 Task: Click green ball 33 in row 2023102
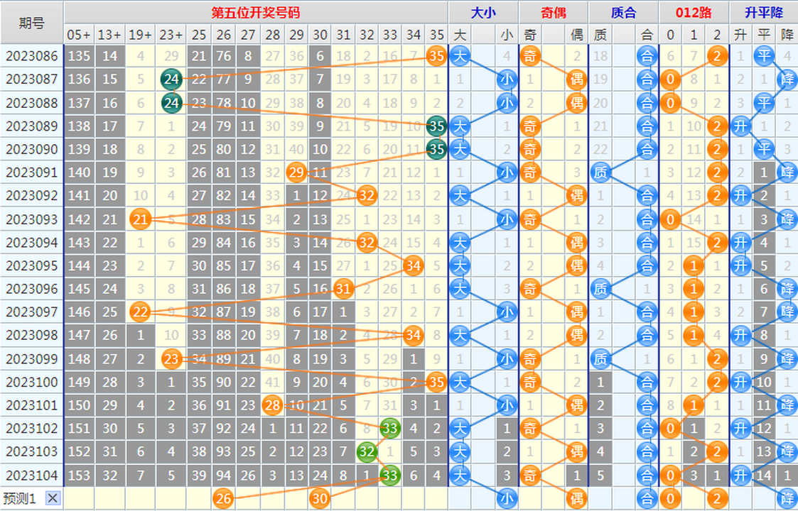(390, 429)
